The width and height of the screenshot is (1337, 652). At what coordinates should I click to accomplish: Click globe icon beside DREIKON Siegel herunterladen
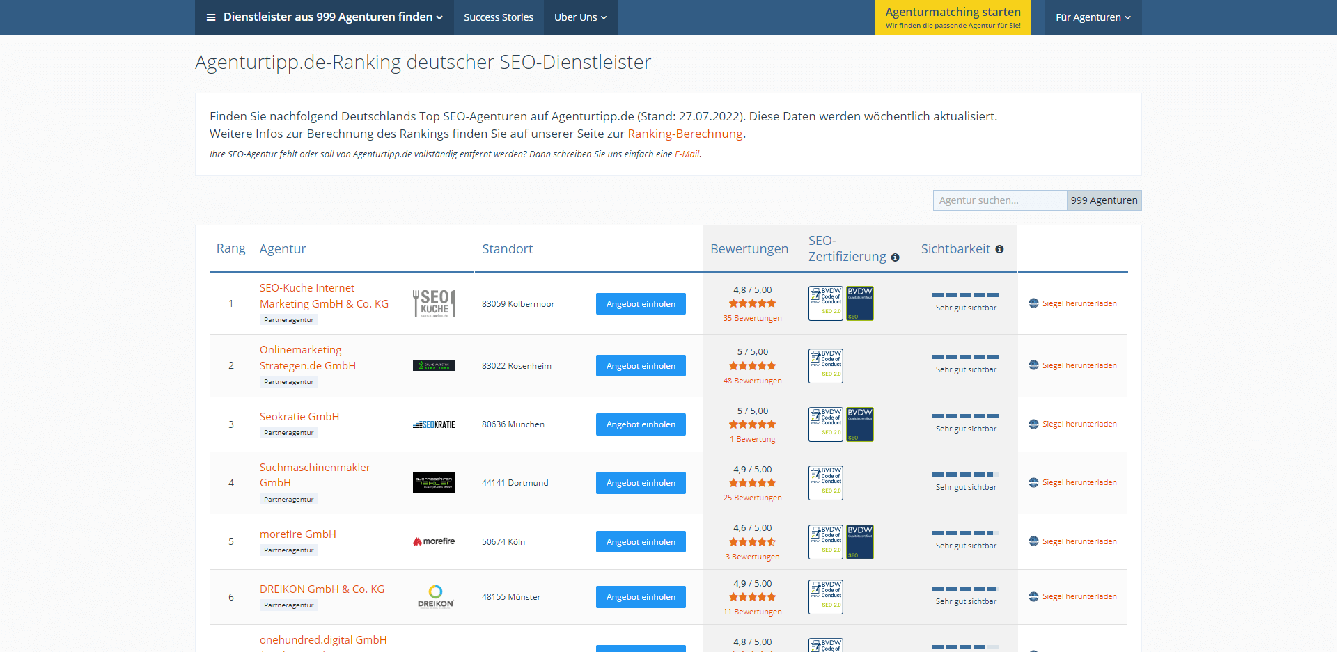1033,596
